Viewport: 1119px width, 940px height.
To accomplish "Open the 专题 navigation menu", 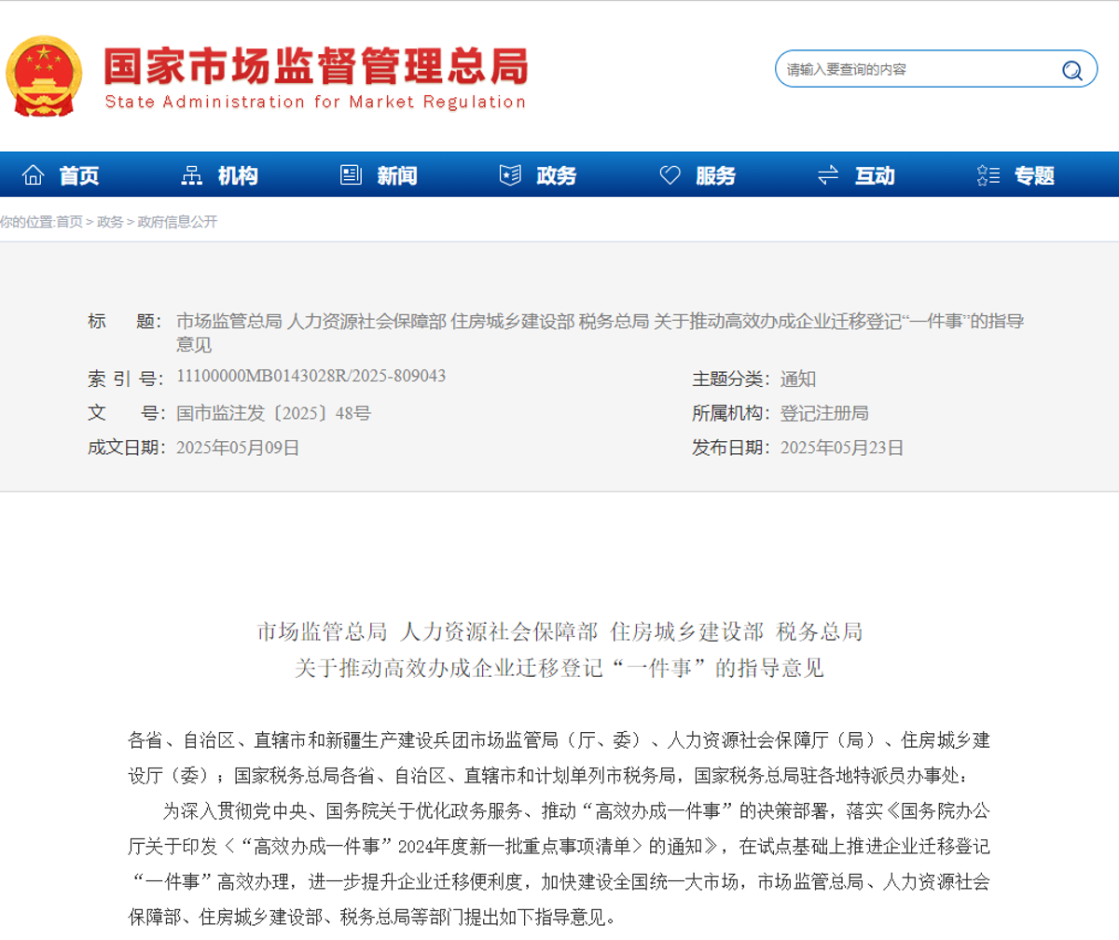I will pyautogui.click(x=1034, y=175).
